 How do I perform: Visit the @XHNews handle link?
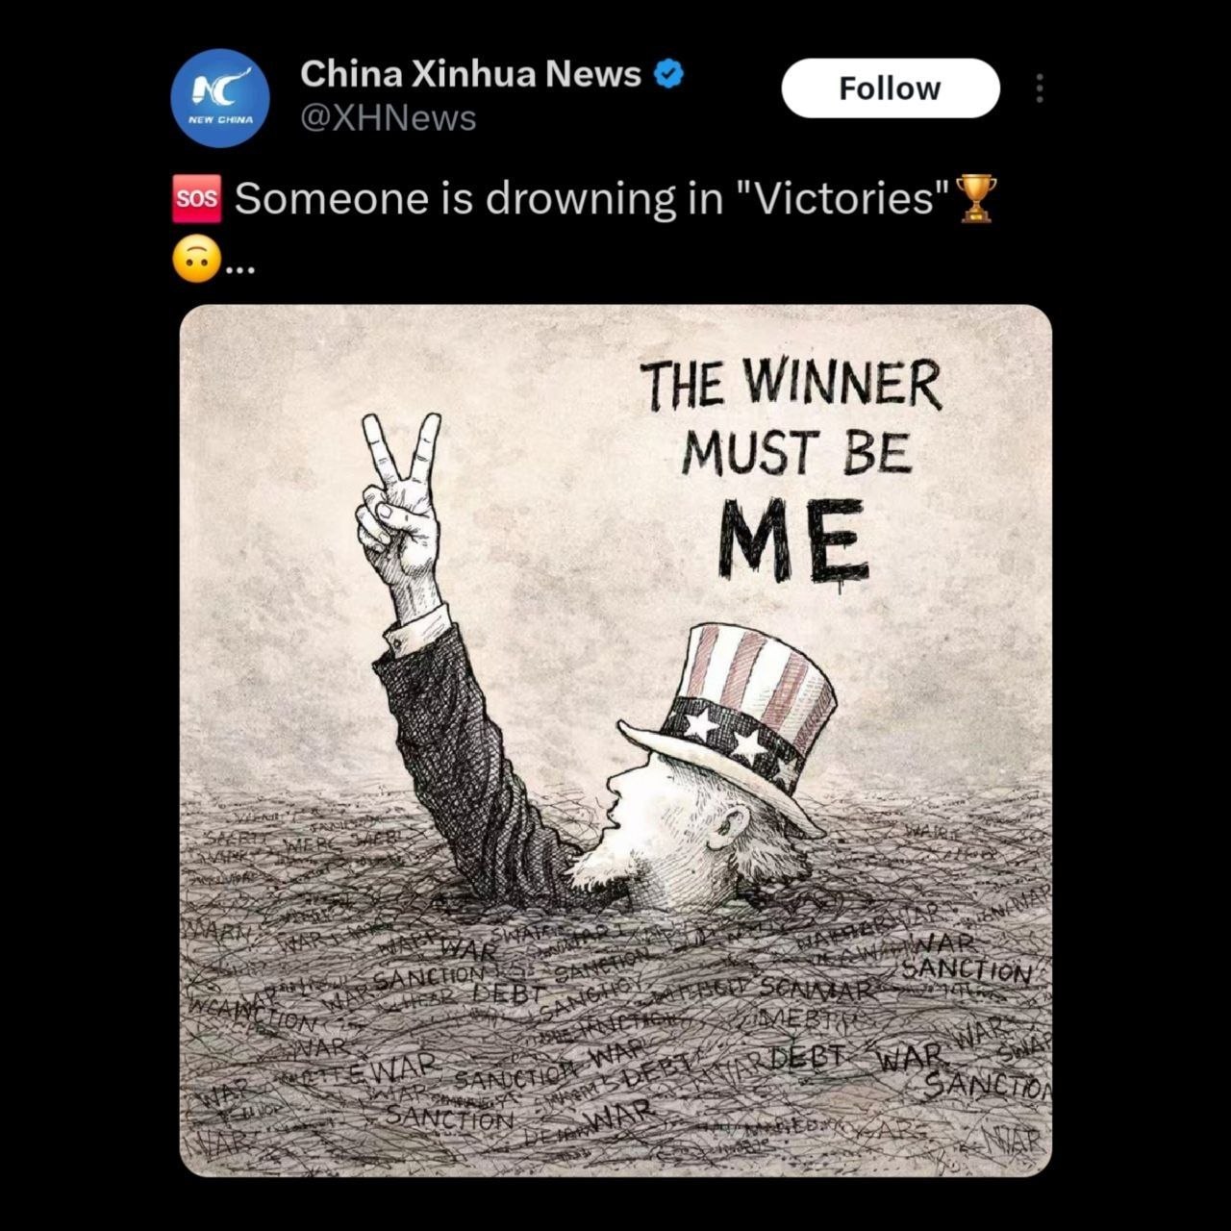click(x=388, y=118)
